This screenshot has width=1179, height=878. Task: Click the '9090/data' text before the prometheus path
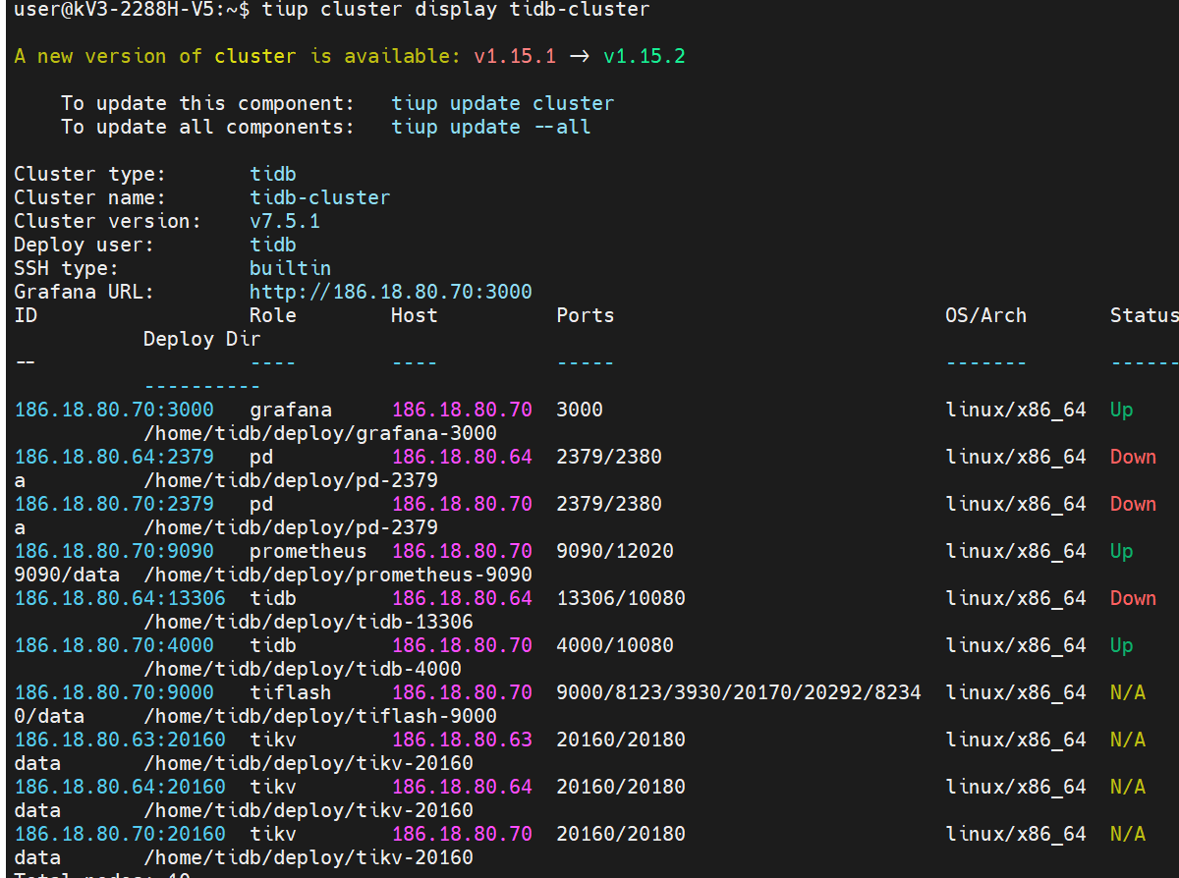point(67,575)
